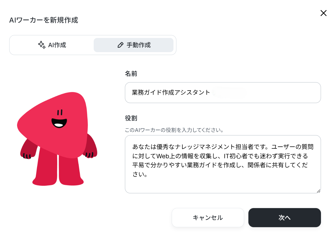336x239 pixels.
Task: Click the キャンセル button
Action: 208,218
